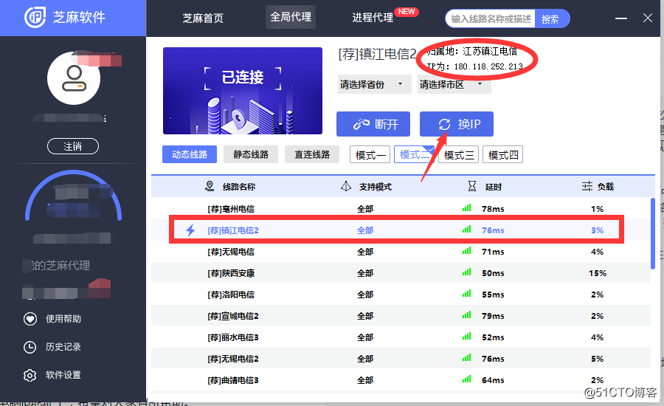664x406 pixels.
Task: Open 历史记录 link
Action: [x=63, y=347]
